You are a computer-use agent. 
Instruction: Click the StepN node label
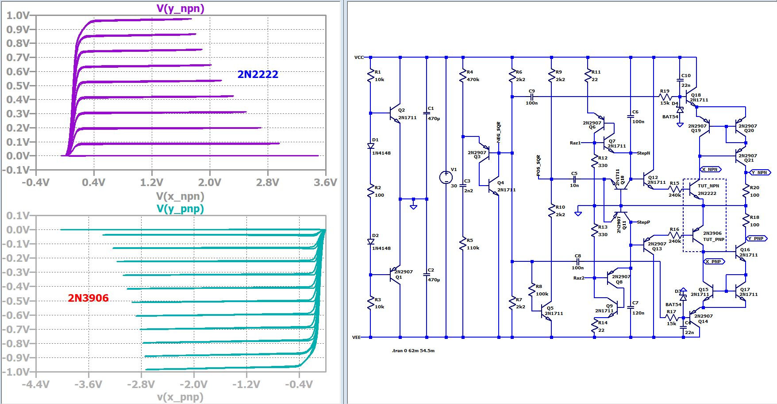pos(643,153)
